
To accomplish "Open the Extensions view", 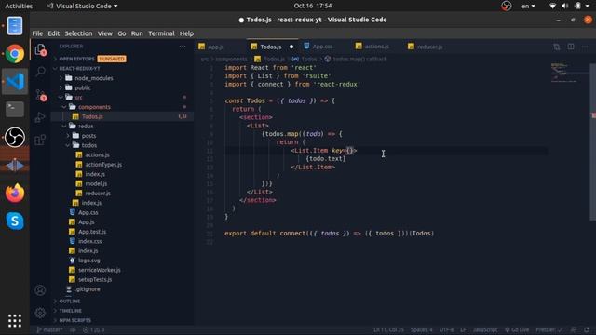I will pyautogui.click(x=40, y=140).
